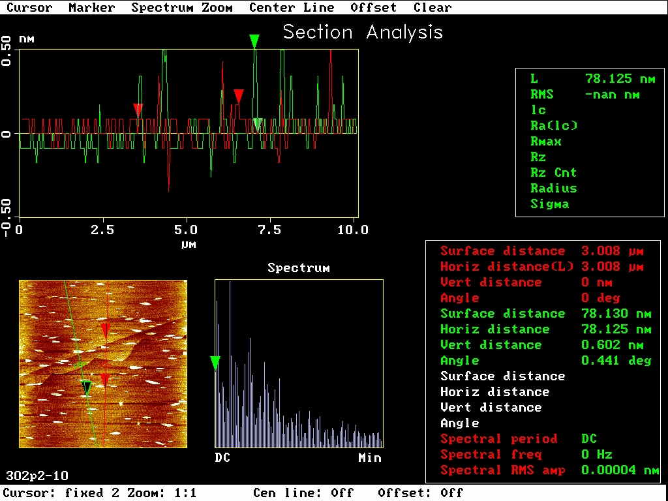Select lower red marker on AFM image
This screenshot has height=501, width=668.
pos(105,380)
